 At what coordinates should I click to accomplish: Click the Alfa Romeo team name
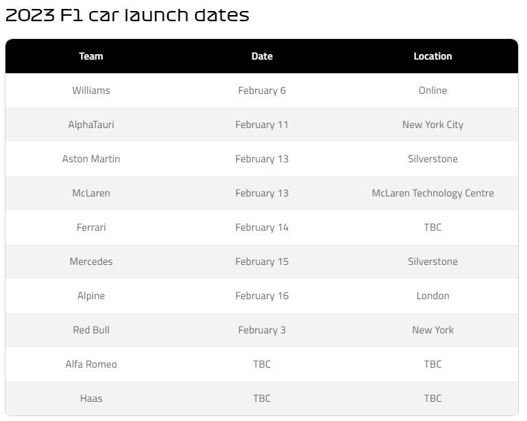[91, 364]
